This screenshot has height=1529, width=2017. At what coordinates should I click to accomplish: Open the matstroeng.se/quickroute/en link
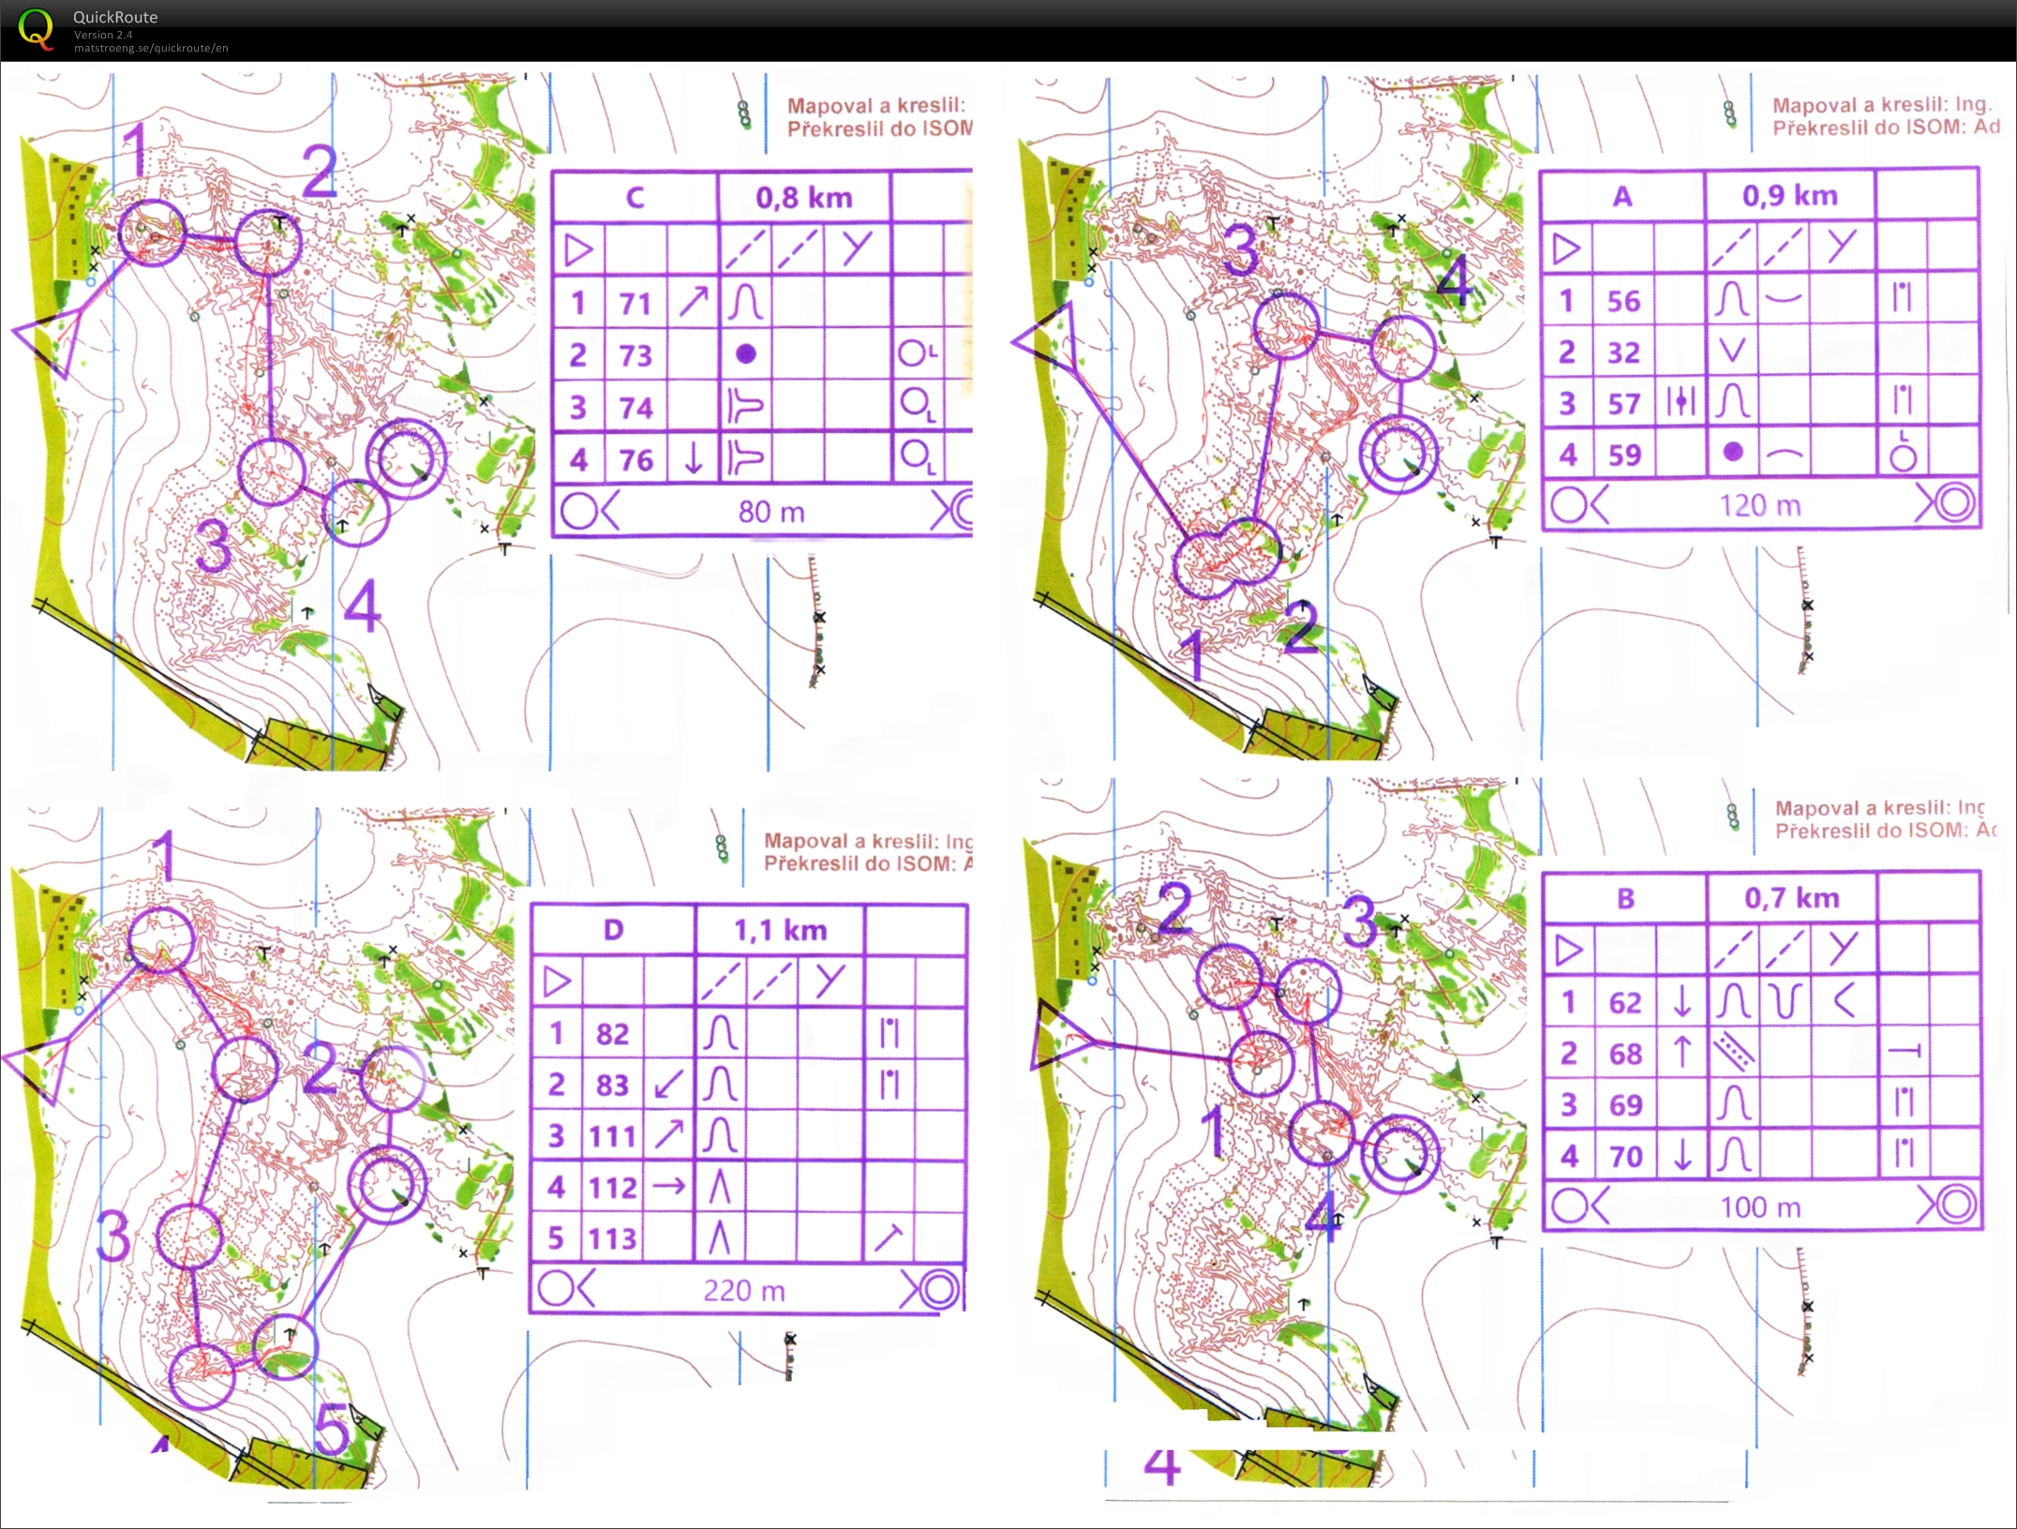pos(151,48)
